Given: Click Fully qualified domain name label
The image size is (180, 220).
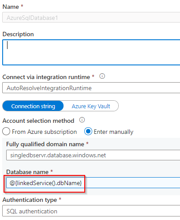Looking at the screenshot, I should [45, 144].
